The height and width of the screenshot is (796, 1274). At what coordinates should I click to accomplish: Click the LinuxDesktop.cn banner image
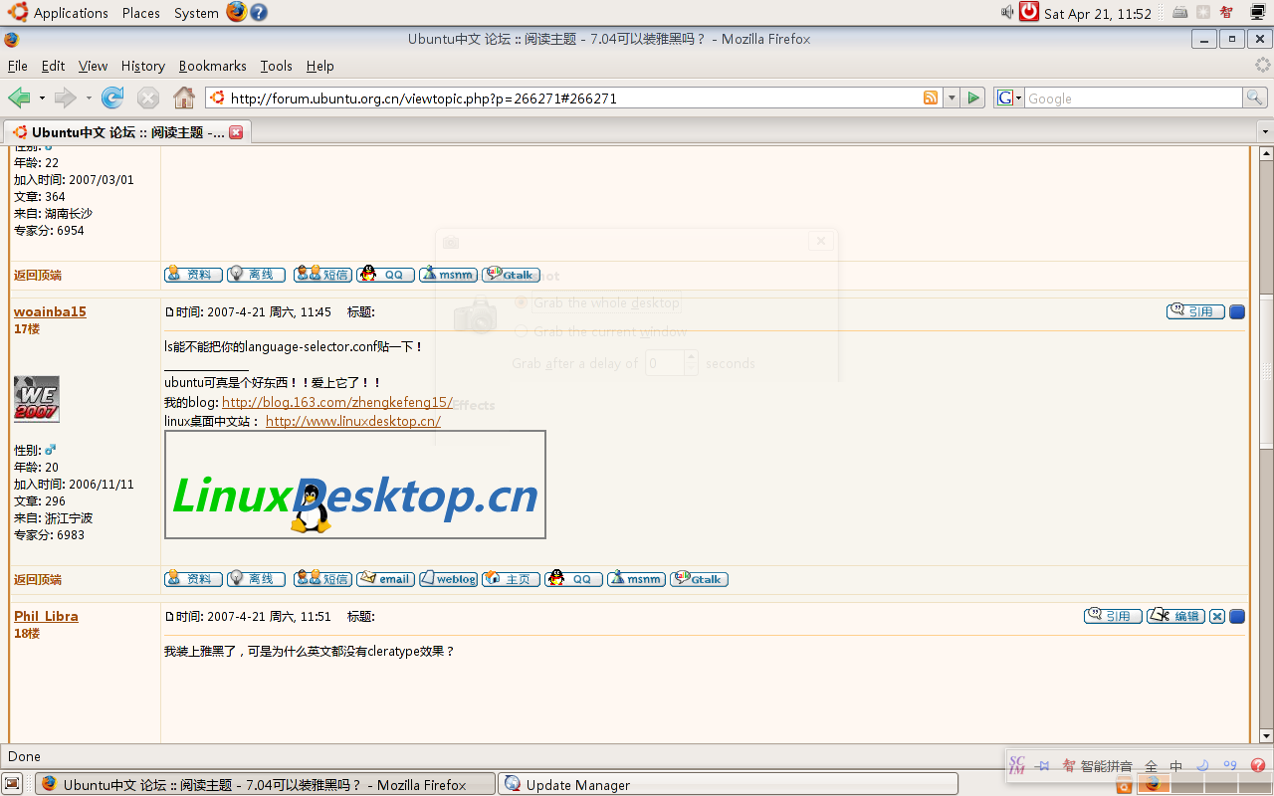click(355, 485)
